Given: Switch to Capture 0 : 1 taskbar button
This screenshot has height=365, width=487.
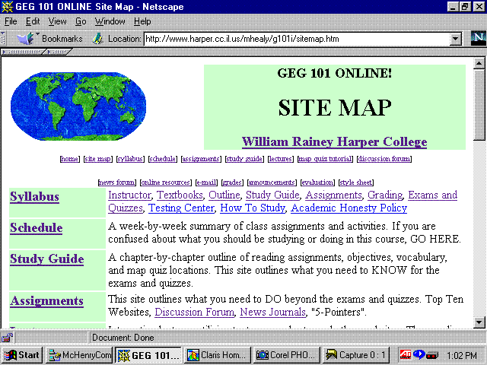Looking at the screenshot, I should click(x=355, y=355).
